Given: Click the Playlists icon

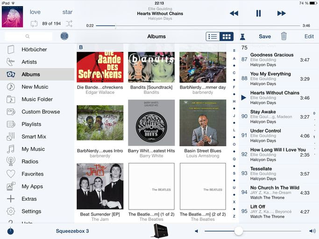Looking at the screenshot, I should [x=11, y=124].
